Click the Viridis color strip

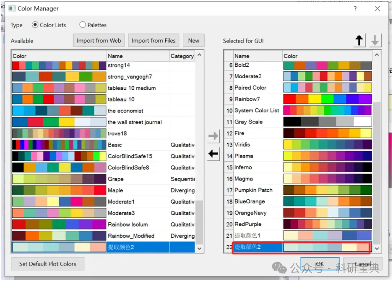pyautogui.click(x=327, y=144)
